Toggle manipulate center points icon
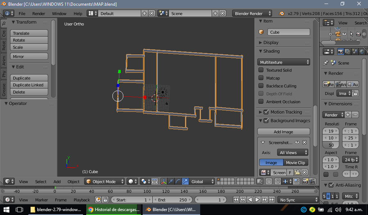The height and width of the screenshot is (215, 368). [x=155, y=181]
